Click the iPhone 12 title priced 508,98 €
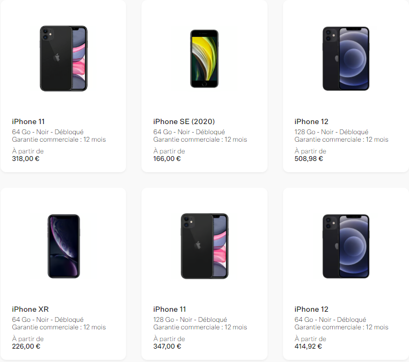409x362 pixels. pos(311,121)
